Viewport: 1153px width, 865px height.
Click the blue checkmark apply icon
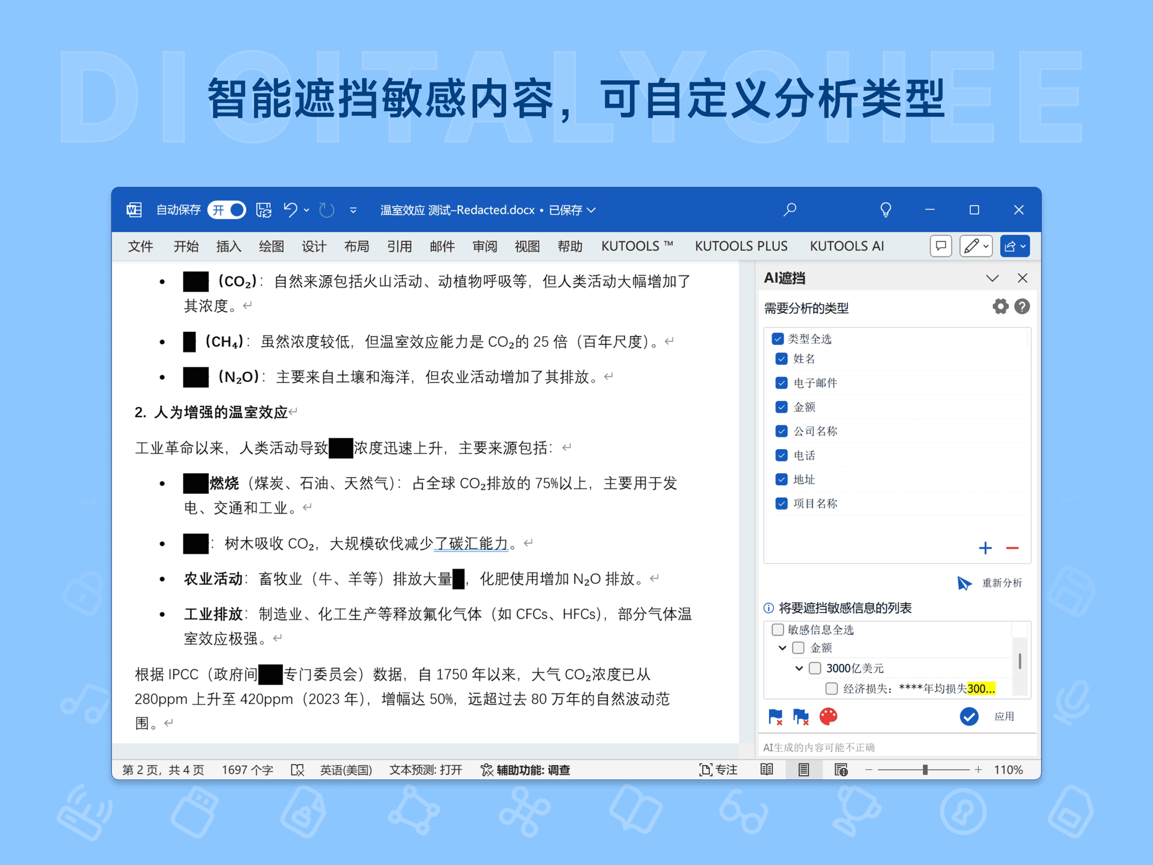[x=969, y=716]
